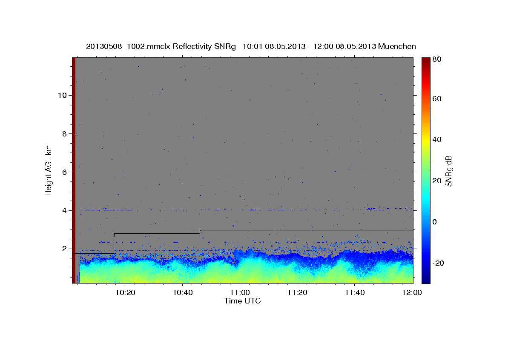This screenshot has height=340, width=511.
Task: Click the 10:20 time tick label
Action: click(x=126, y=293)
